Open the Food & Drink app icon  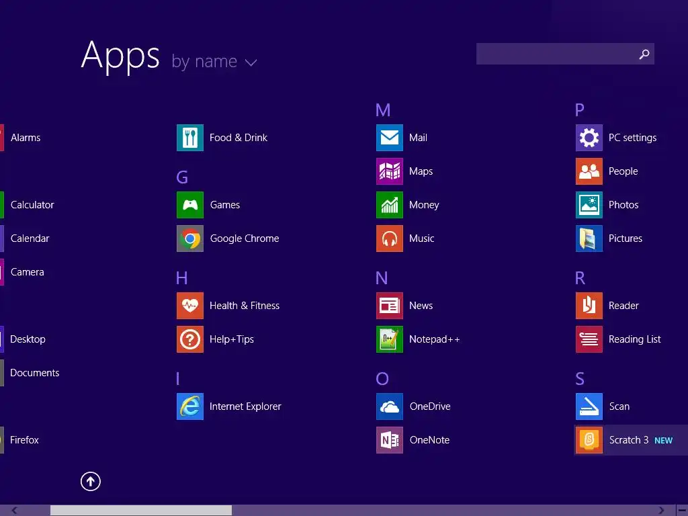(x=190, y=137)
